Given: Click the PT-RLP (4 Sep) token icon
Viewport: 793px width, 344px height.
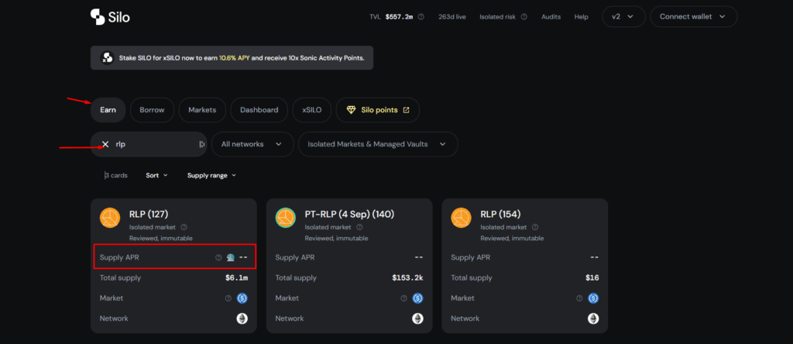Looking at the screenshot, I should tap(285, 218).
